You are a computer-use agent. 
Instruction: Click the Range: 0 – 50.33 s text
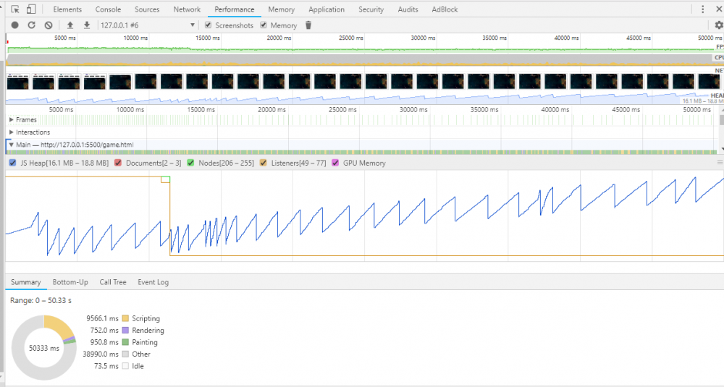(x=41, y=300)
